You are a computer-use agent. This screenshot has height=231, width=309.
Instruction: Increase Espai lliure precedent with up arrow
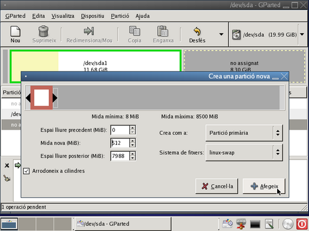pyautogui.click(x=132, y=128)
